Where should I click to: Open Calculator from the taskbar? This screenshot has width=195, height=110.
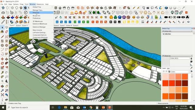pos(97,107)
